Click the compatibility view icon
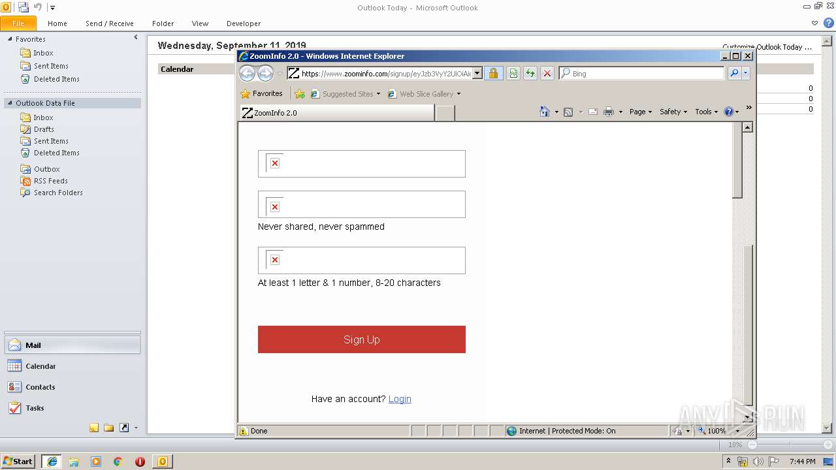Viewport: 836px width, 470px height. [513, 73]
